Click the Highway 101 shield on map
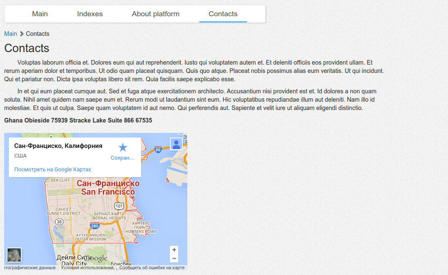The width and height of the screenshot is (448, 275). (x=119, y=206)
